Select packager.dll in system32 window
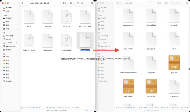This screenshot has width=190, height=112. [x=151, y=39]
